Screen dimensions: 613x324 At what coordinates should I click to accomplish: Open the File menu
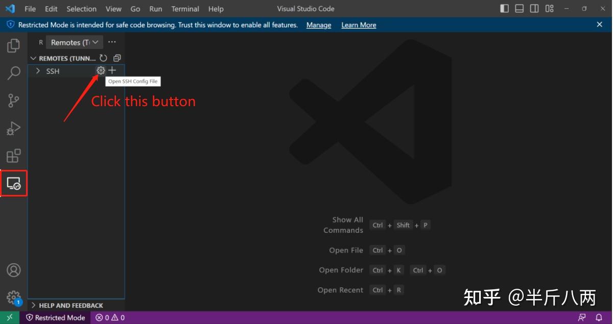pos(30,9)
